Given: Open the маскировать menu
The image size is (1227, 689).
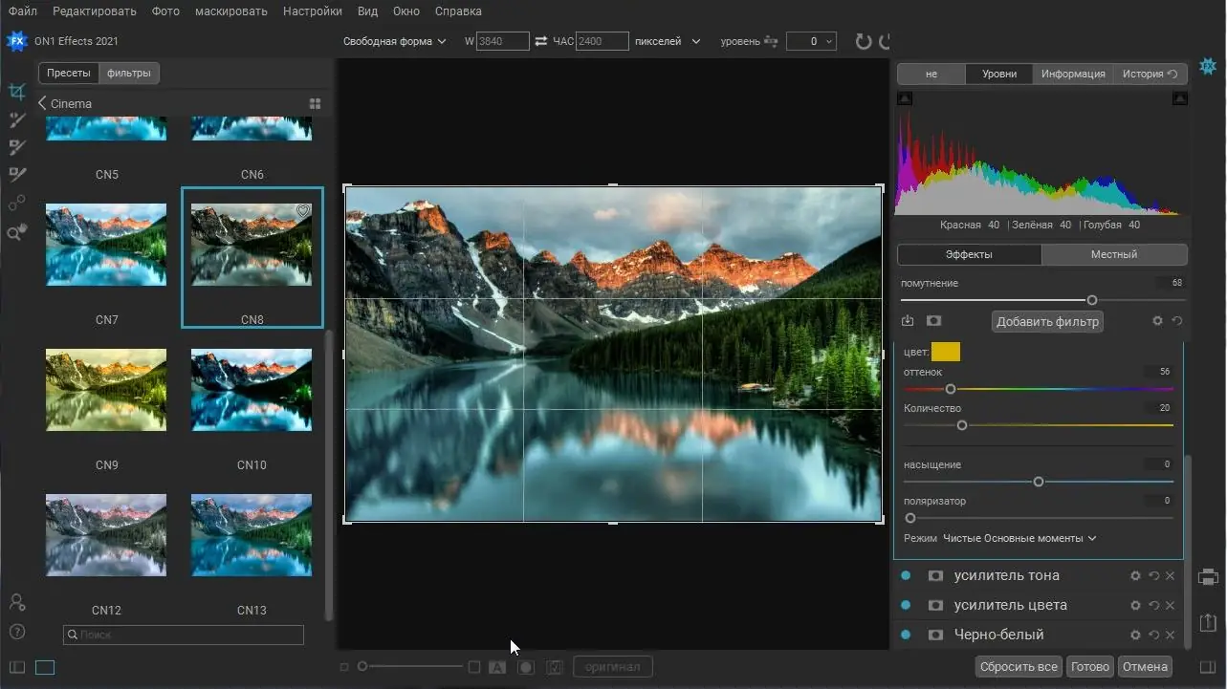Looking at the screenshot, I should [230, 11].
